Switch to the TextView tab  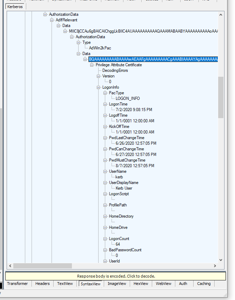65,284
